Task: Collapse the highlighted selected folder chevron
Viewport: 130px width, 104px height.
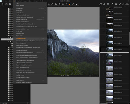Action: pyautogui.click(x=7, y=39)
